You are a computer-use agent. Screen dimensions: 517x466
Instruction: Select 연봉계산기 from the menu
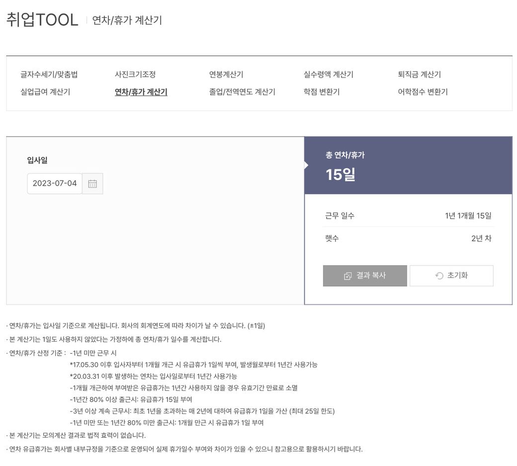pos(226,75)
